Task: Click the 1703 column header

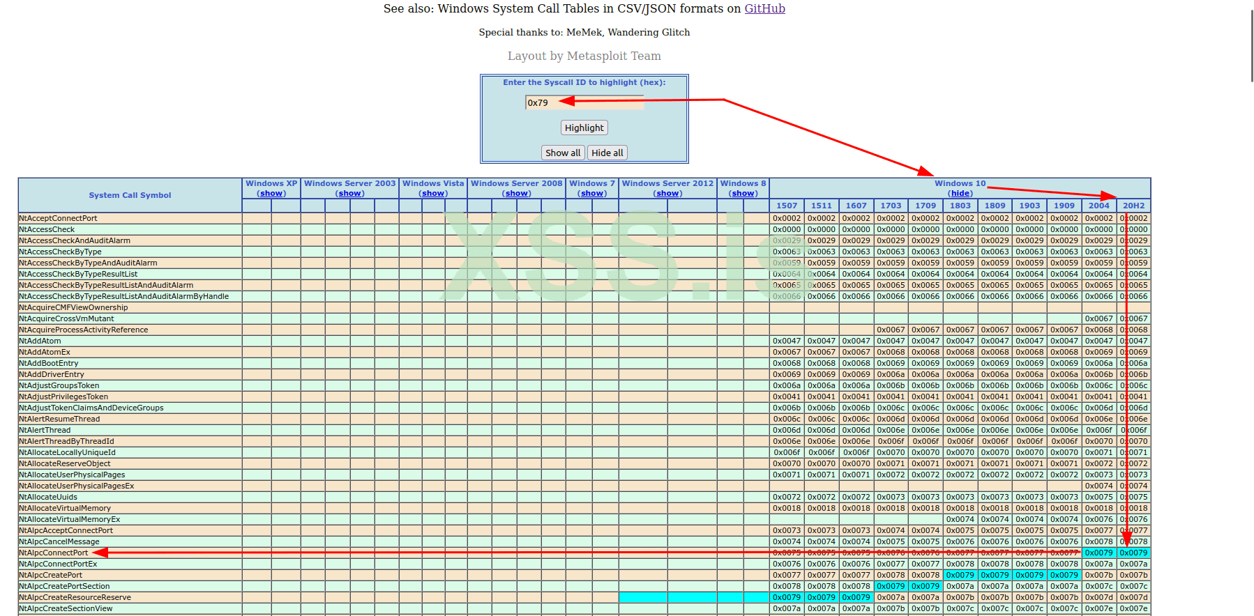Action: 891,206
